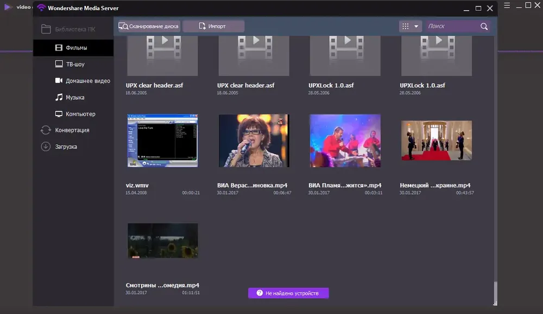The width and height of the screenshot is (543, 314).
Task: Open Загрузка download icon
Action: [x=46, y=146]
